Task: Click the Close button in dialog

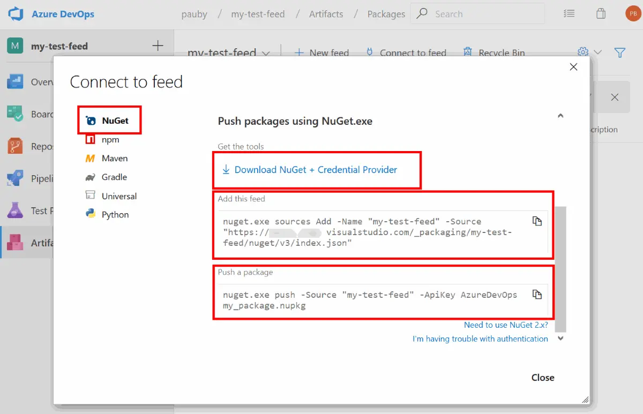Action: tap(543, 378)
